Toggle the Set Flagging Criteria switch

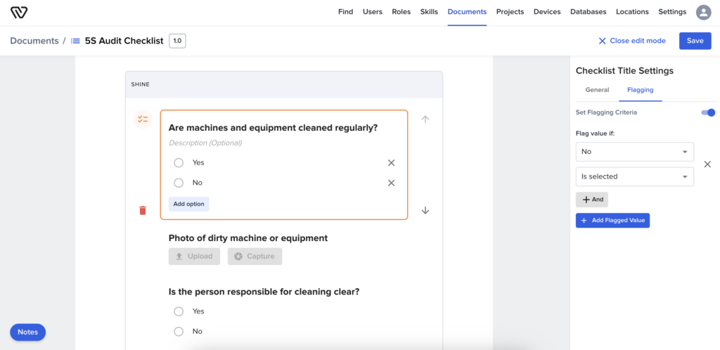pyautogui.click(x=708, y=112)
